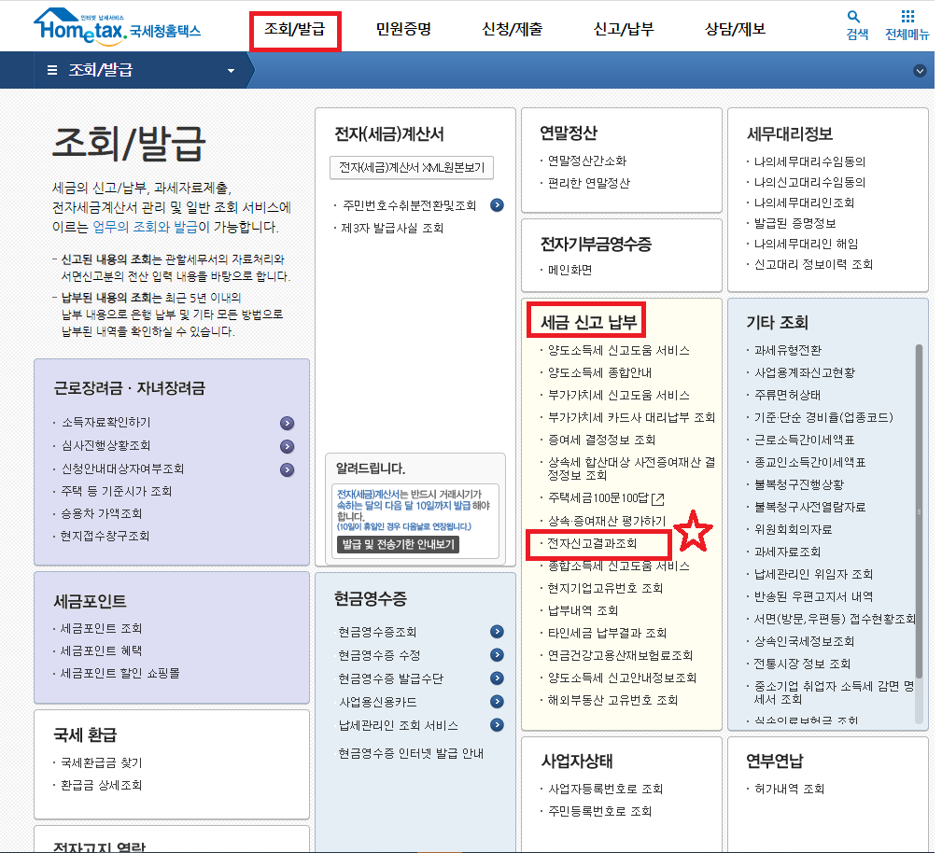
Task: Click arrow icon beside 현금영수증 발급수단
Action: point(495,678)
